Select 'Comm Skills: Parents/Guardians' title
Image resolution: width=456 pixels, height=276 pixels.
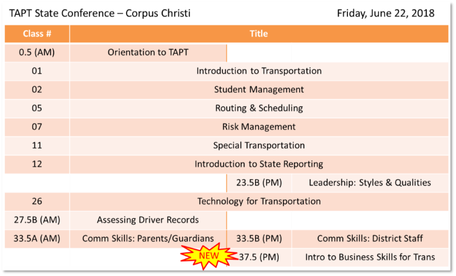[x=148, y=239]
